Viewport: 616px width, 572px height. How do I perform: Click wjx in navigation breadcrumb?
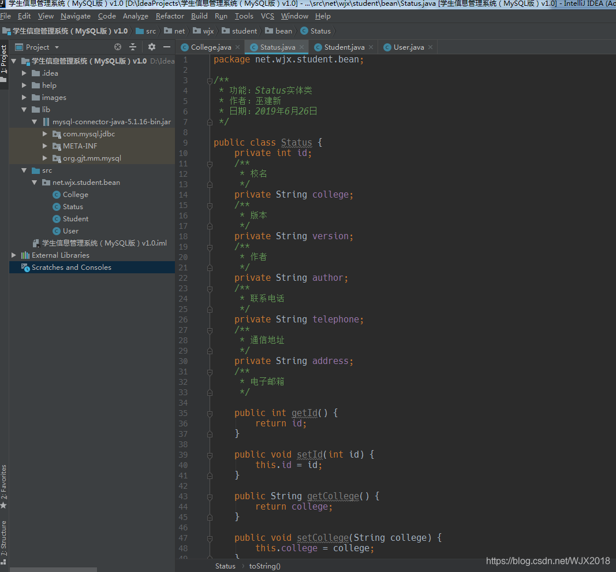tap(203, 31)
